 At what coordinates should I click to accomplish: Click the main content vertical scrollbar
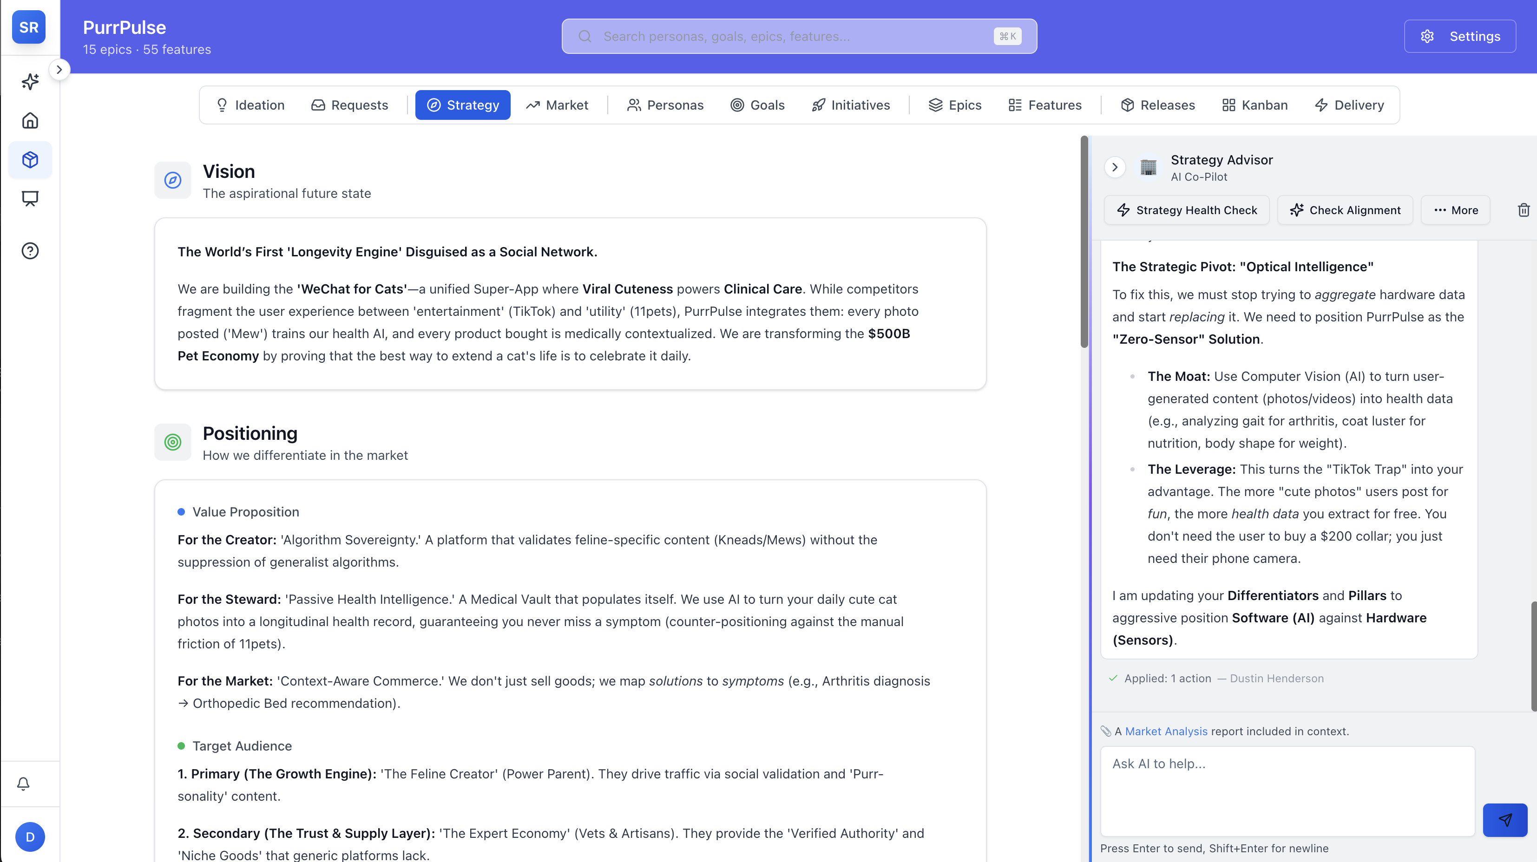point(1084,242)
